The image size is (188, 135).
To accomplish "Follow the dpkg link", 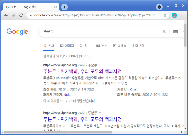I will click(68, 95).
